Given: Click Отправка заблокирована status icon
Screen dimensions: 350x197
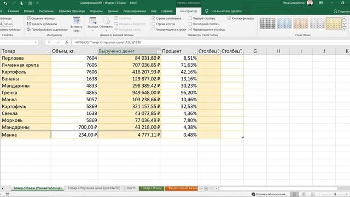Looking at the screenshot, I should click(x=269, y=194).
